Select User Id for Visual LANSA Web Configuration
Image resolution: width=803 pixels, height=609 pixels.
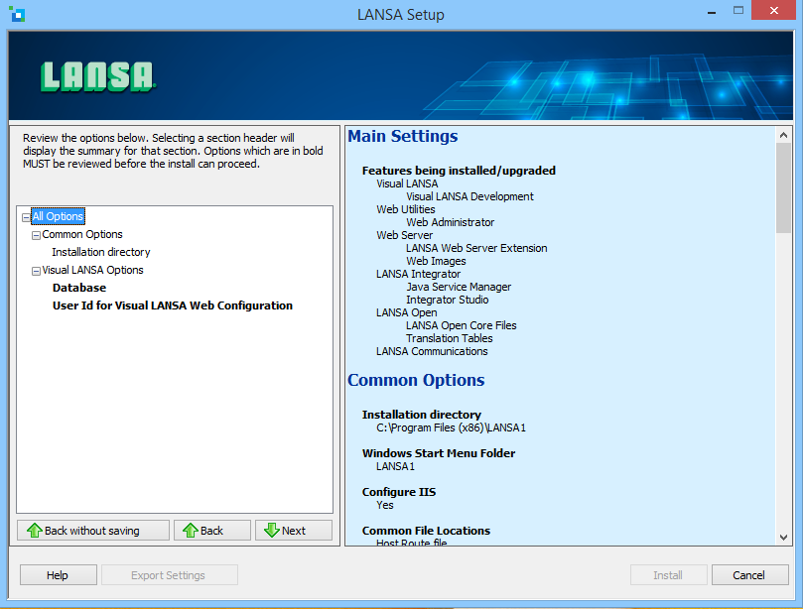(x=173, y=305)
